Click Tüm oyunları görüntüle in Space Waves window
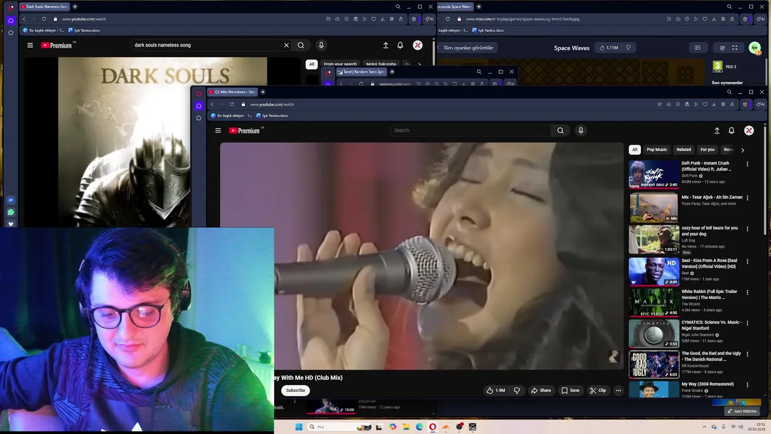 click(x=468, y=48)
